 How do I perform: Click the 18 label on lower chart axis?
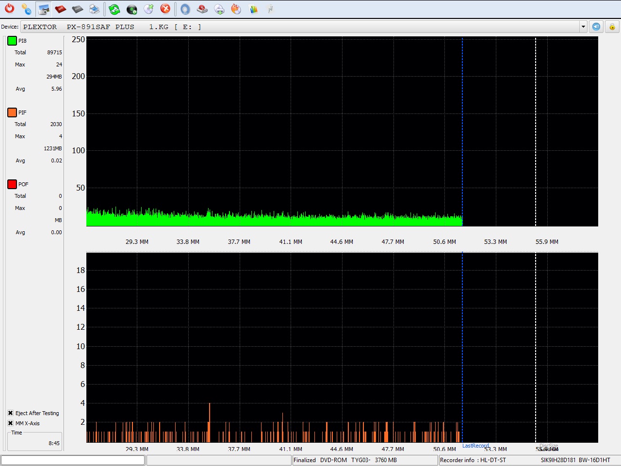[81, 270]
